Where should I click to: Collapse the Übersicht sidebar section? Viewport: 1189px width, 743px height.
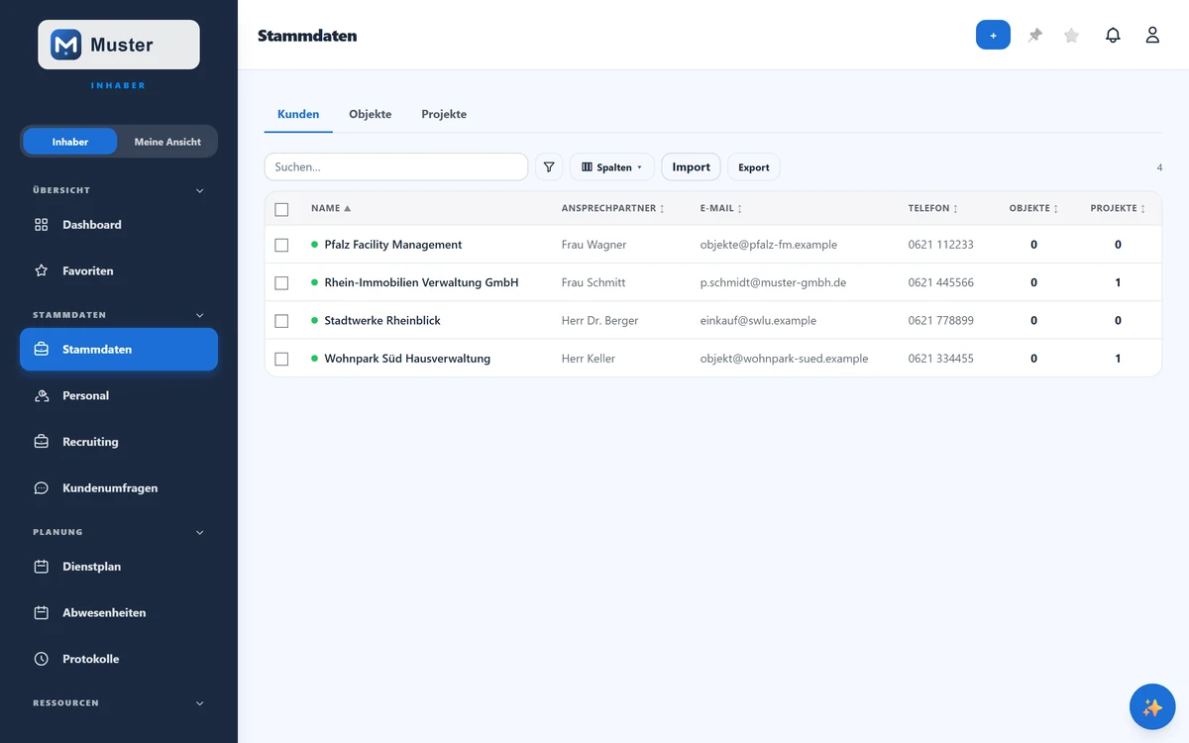tap(199, 190)
